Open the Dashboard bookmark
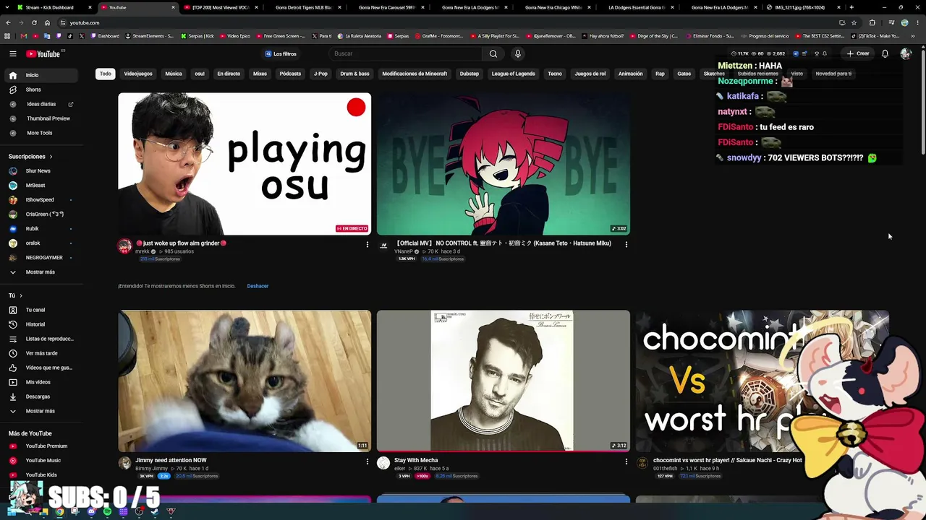926x520 pixels. pos(105,36)
